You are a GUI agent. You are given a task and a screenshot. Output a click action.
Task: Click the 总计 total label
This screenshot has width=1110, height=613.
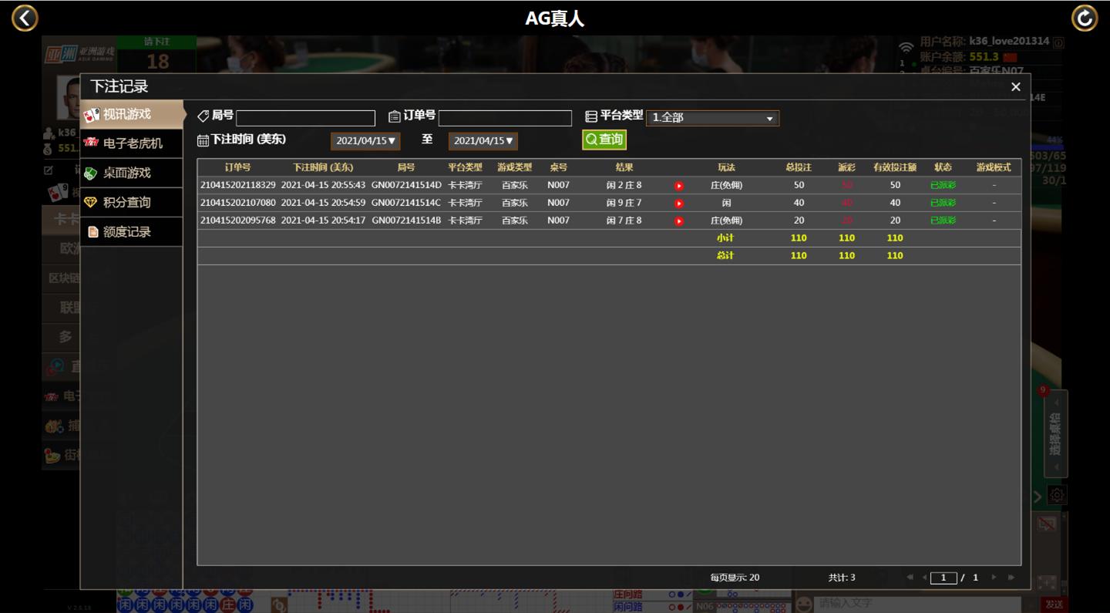(x=725, y=256)
